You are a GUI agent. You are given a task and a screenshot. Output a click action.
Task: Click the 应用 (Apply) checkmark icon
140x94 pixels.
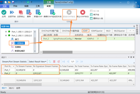coord(4,12)
